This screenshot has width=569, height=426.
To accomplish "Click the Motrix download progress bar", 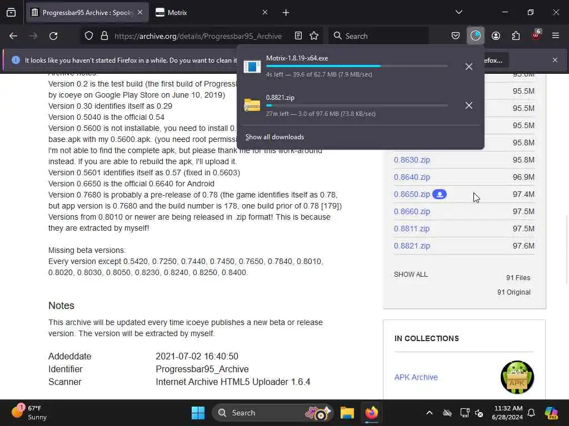I will (x=357, y=67).
